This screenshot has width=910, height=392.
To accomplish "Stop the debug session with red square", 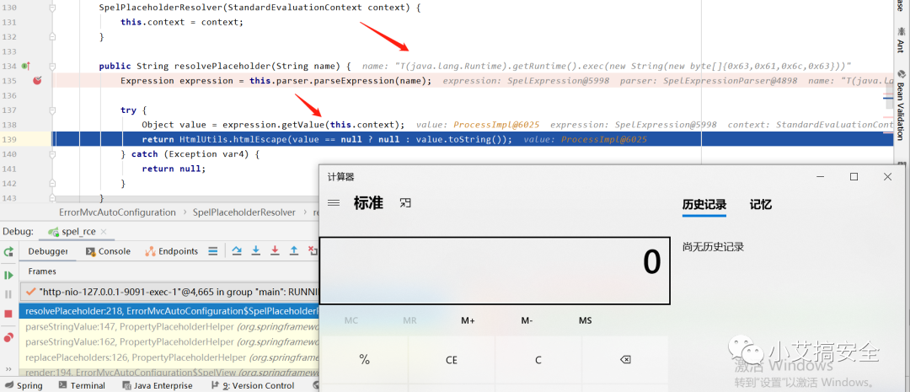I will [x=8, y=314].
